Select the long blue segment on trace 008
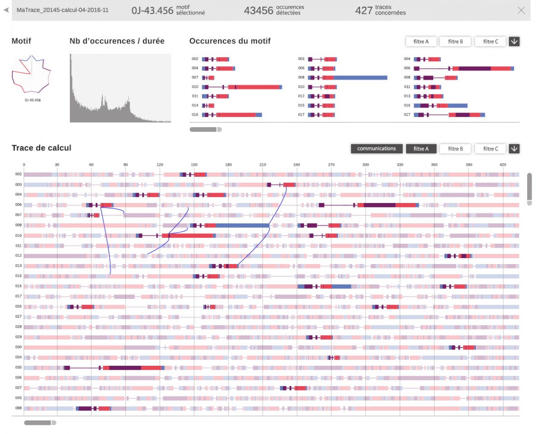Viewport: 542px width, 434px height. pyautogui.click(x=243, y=225)
